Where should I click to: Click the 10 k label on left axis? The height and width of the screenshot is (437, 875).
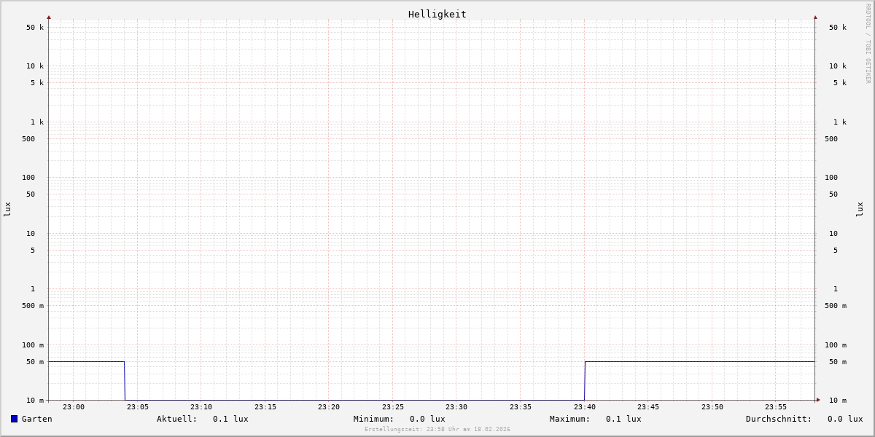click(x=35, y=66)
